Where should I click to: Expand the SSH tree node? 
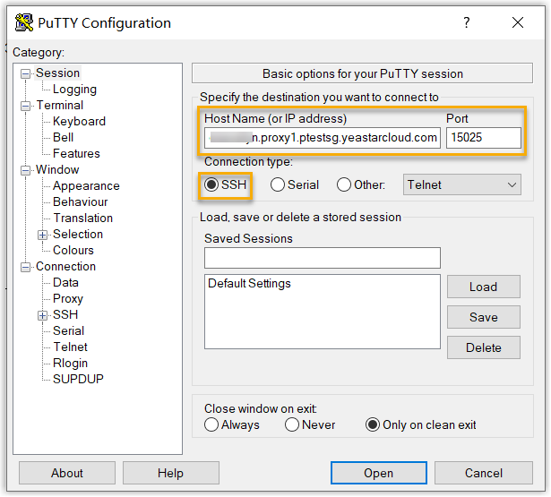42,315
